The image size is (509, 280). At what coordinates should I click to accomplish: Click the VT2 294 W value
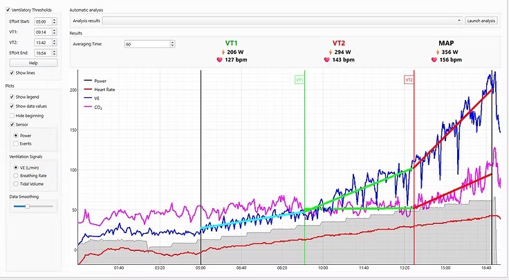343,52
